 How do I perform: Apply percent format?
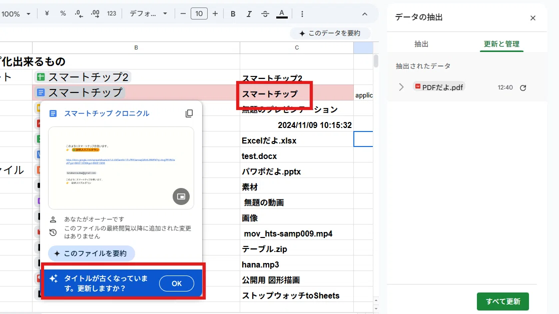pyautogui.click(x=63, y=13)
